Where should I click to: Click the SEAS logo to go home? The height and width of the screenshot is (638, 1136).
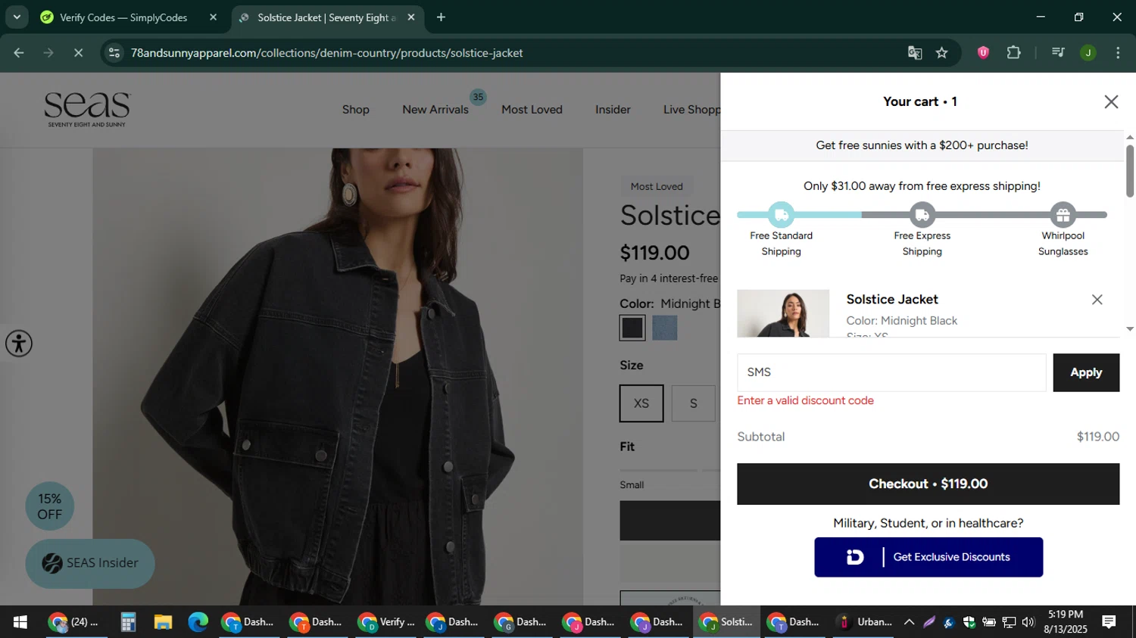tap(87, 110)
